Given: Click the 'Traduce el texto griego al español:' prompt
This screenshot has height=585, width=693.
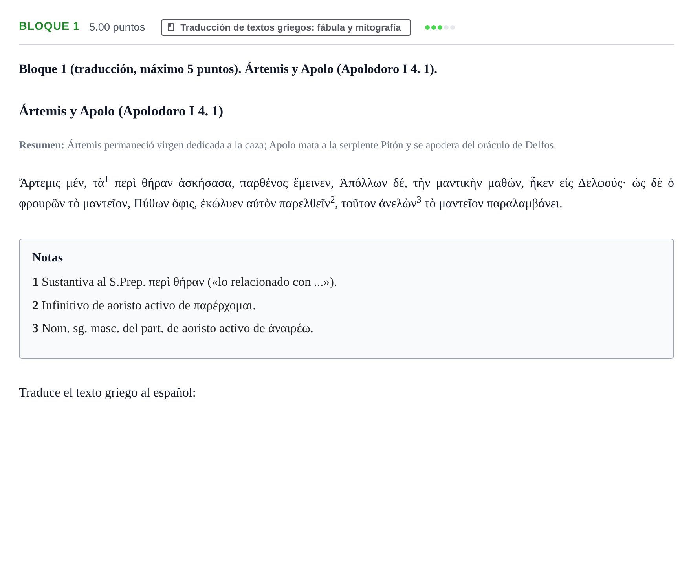Looking at the screenshot, I should (x=107, y=393).
